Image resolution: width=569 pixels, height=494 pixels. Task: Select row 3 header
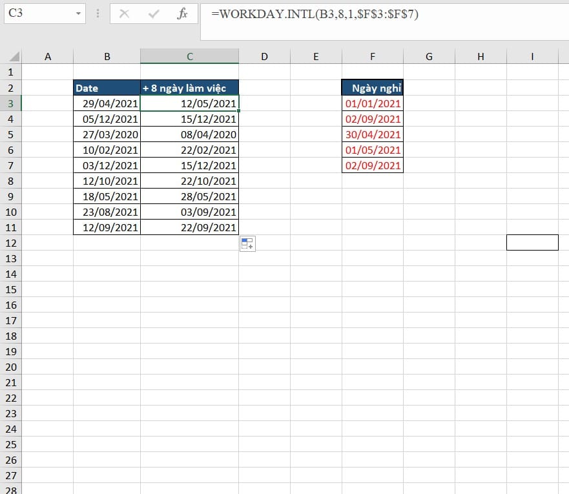[11, 103]
